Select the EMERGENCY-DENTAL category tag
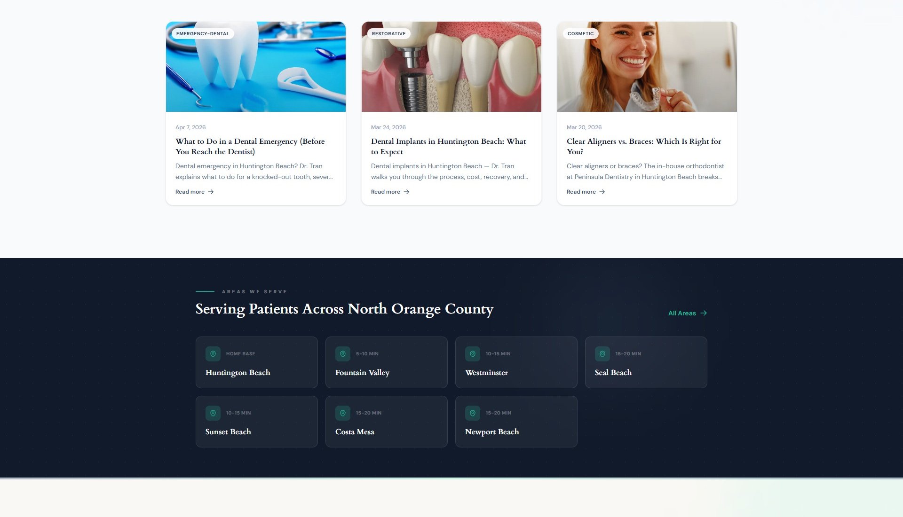The image size is (903, 517). click(203, 34)
